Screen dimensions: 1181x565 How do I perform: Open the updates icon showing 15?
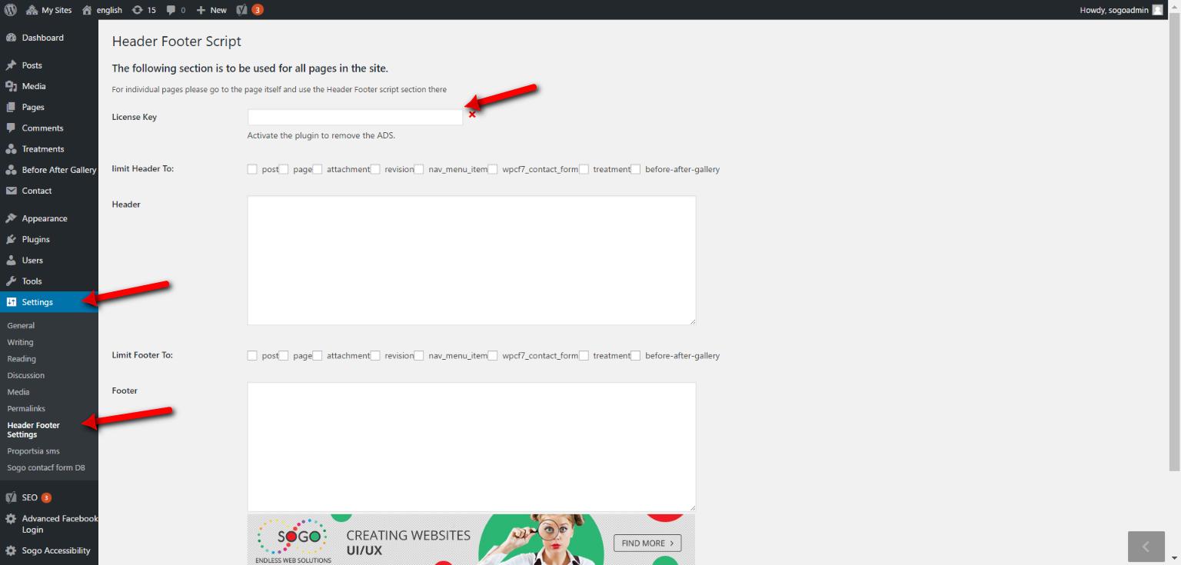(x=143, y=10)
